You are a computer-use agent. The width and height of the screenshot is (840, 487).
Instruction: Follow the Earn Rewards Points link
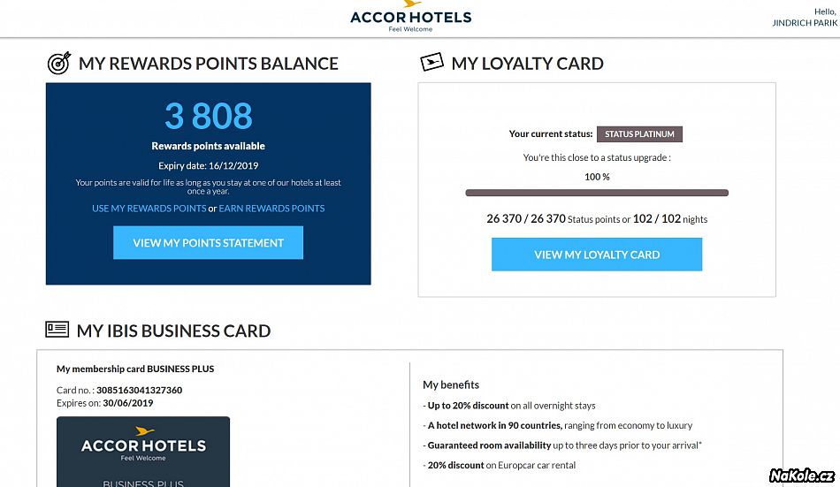(x=271, y=209)
